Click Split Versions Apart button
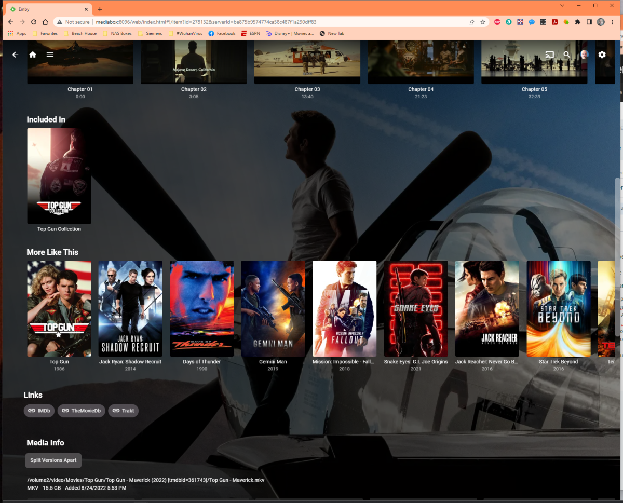 pyautogui.click(x=53, y=460)
